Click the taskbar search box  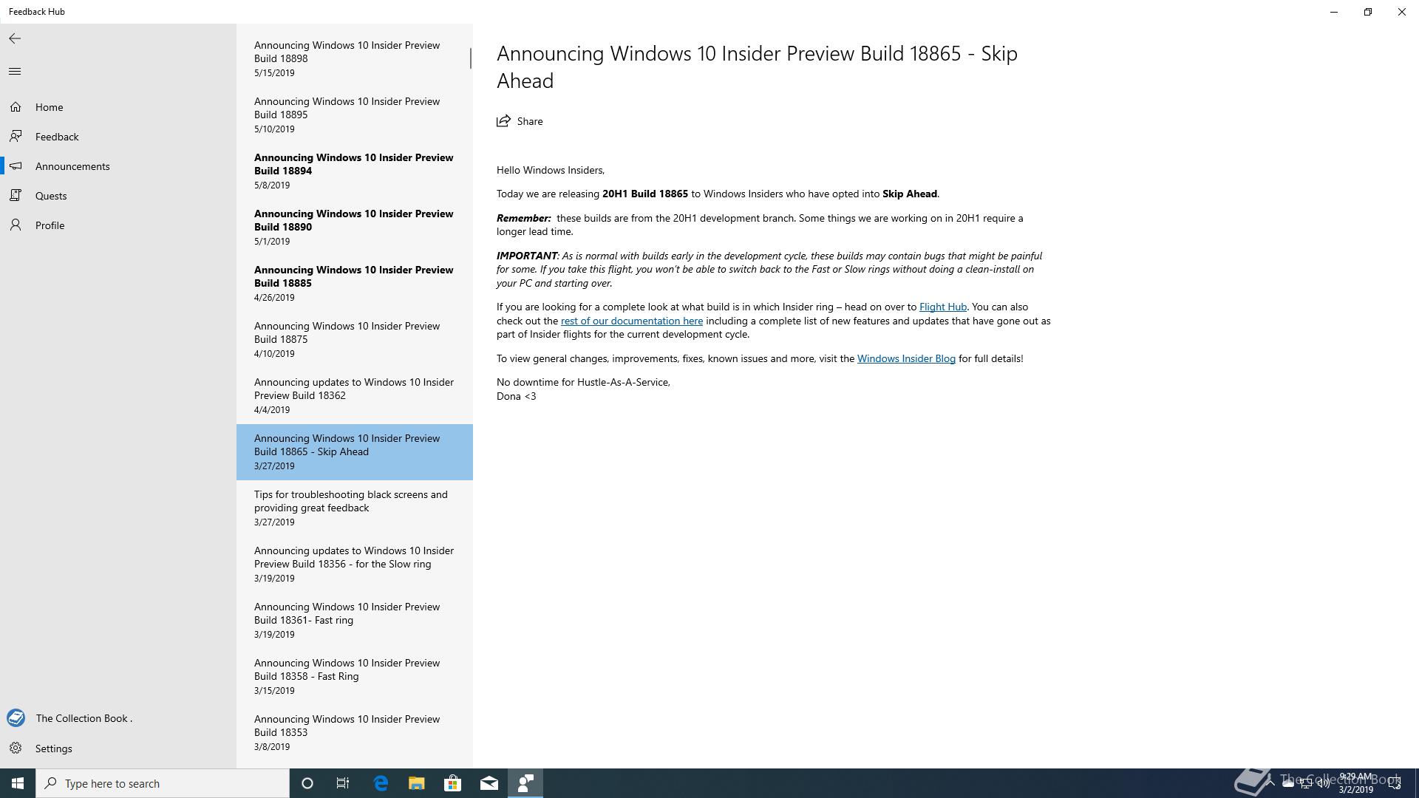pyautogui.click(x=163, y=783)
